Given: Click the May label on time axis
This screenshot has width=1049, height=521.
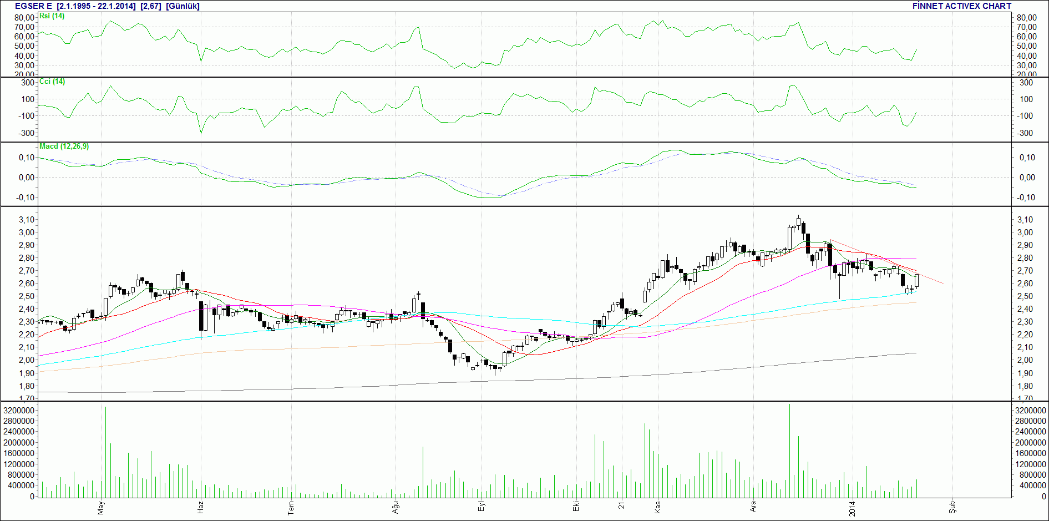Looking at the screenshot, I should pyautogui.click(x=101, y=508).
